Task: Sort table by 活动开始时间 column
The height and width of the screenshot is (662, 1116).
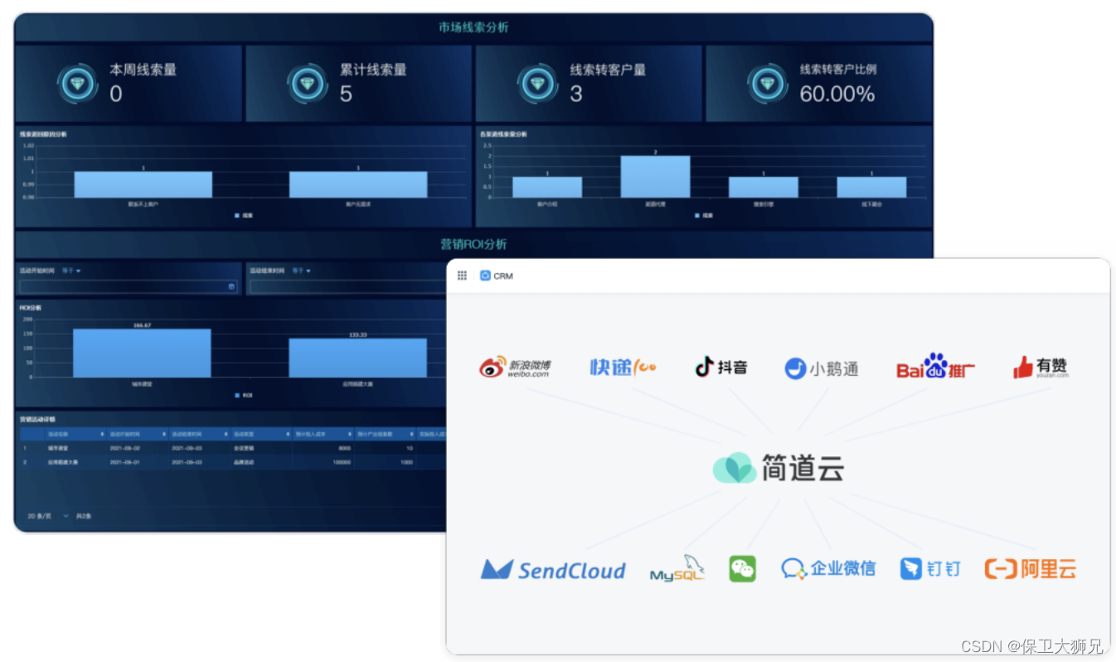Action: pos(164,434)
